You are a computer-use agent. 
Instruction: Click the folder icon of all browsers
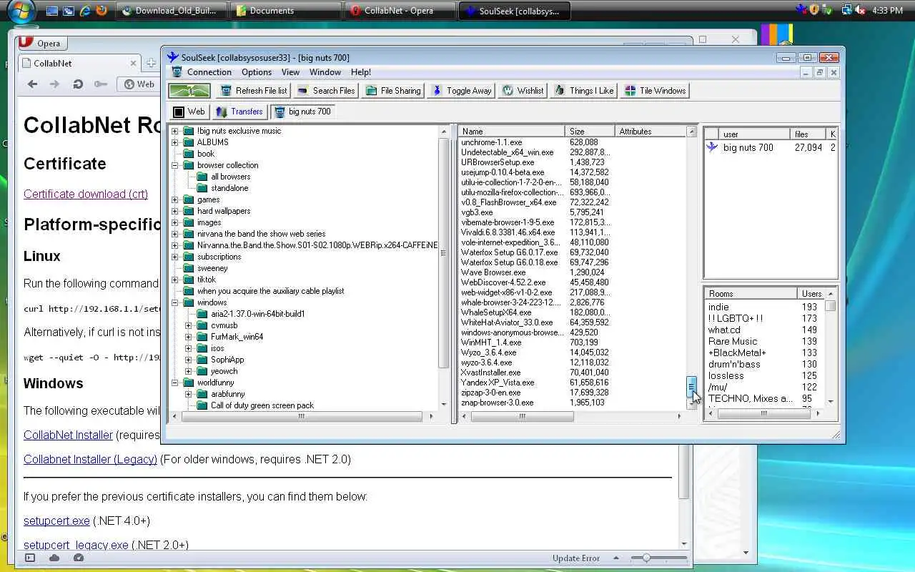coord(202,177)
